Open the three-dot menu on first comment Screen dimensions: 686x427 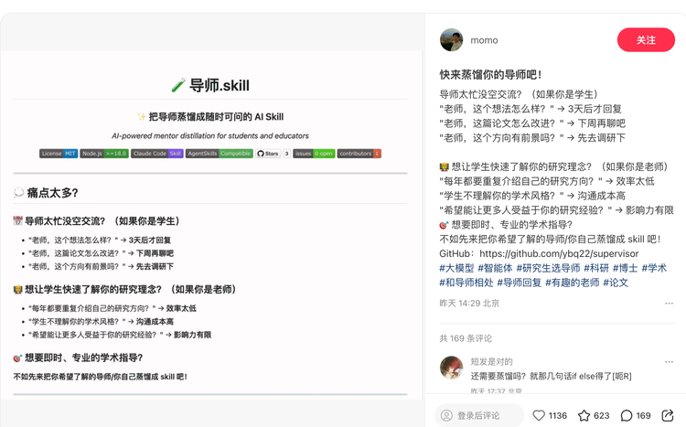click(x=669, y=362)
